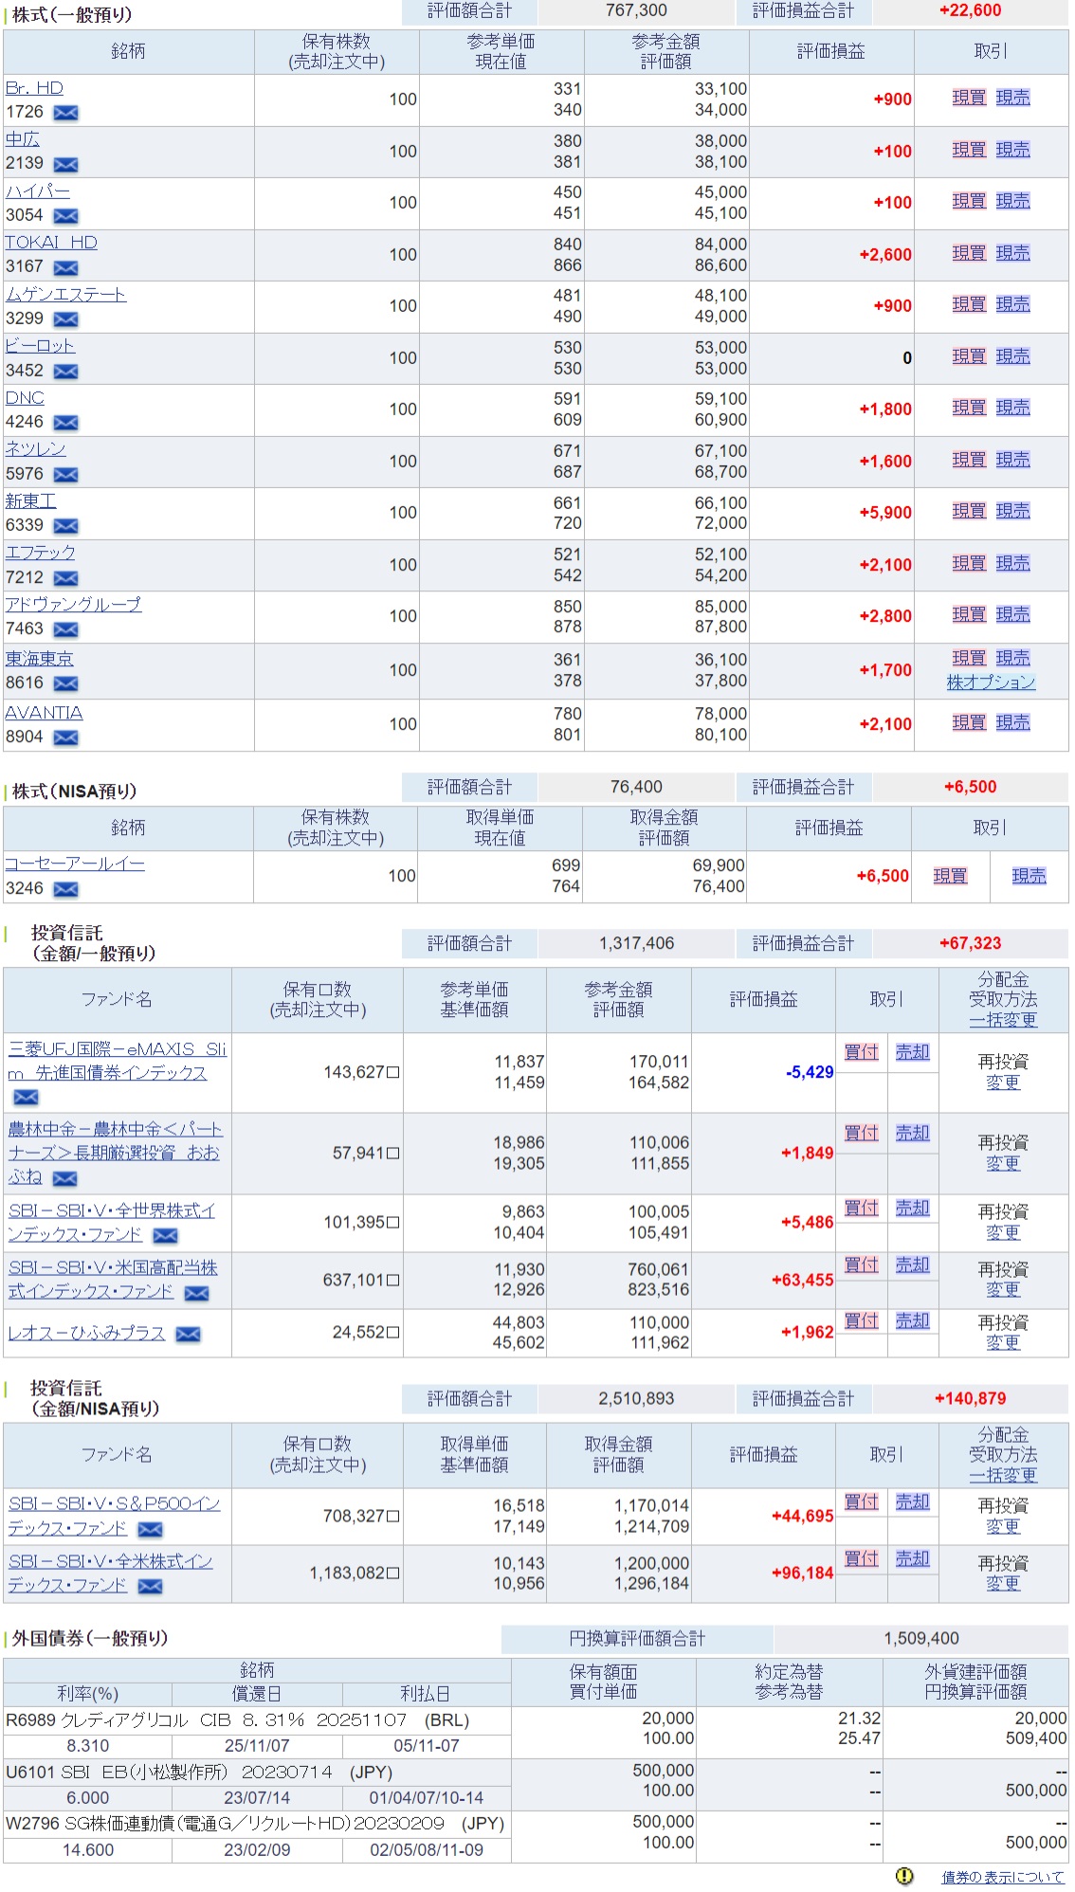Screen dimensions: 1075x1892
Task: Click 変更 for 米国高配当株式 fund distribution
Action: (x=1003, y=1290)
